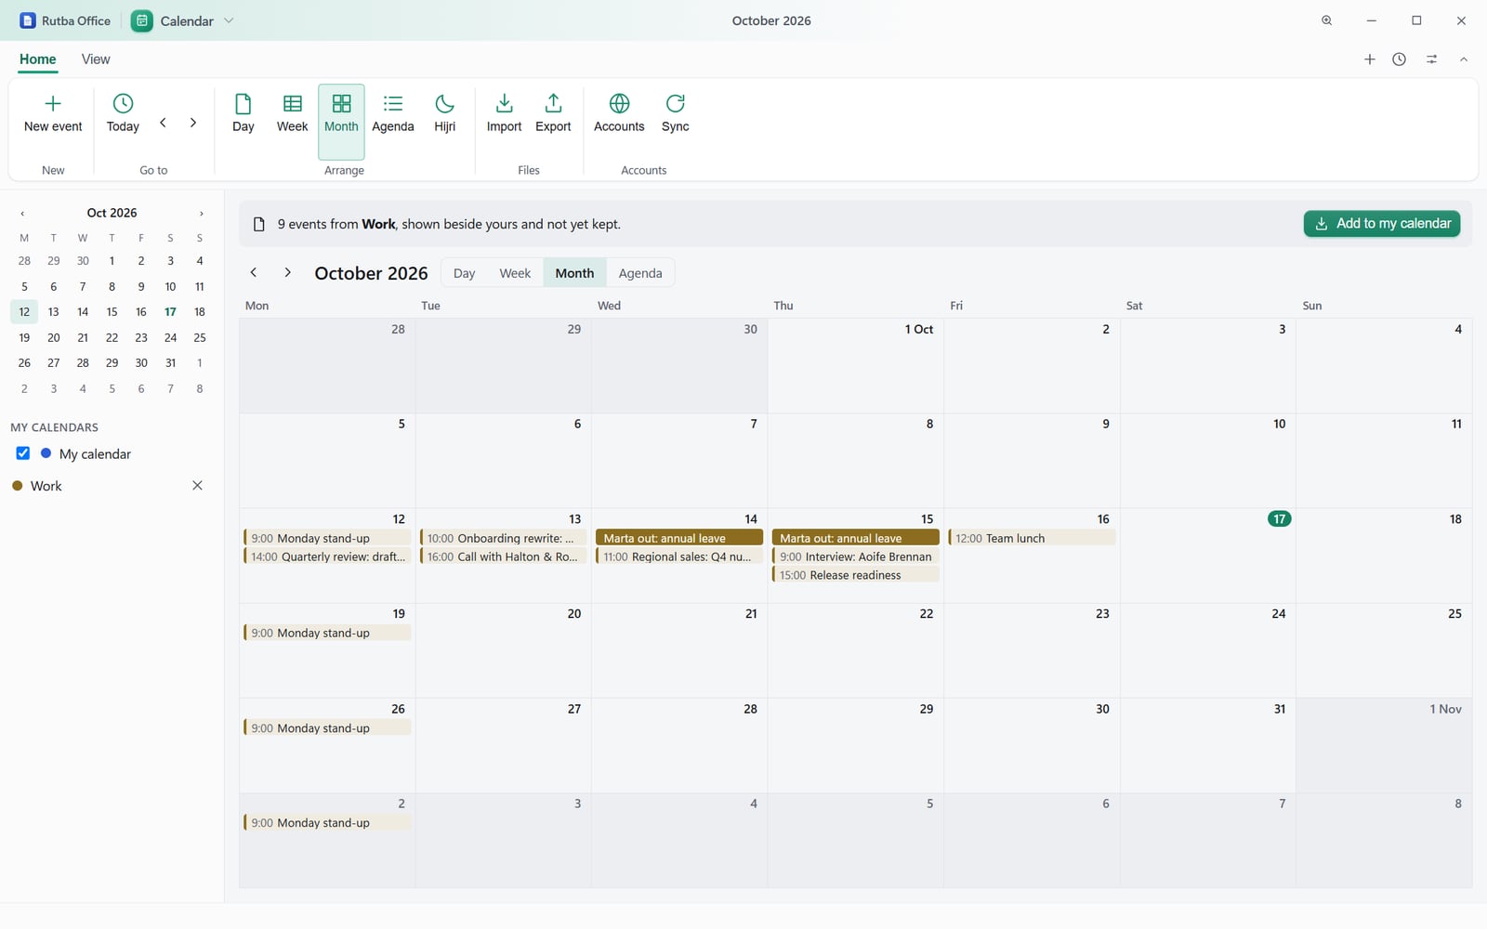The image size is (1487, 929).
Task: Click the brown Work calendar color dot
Action: 17,486
